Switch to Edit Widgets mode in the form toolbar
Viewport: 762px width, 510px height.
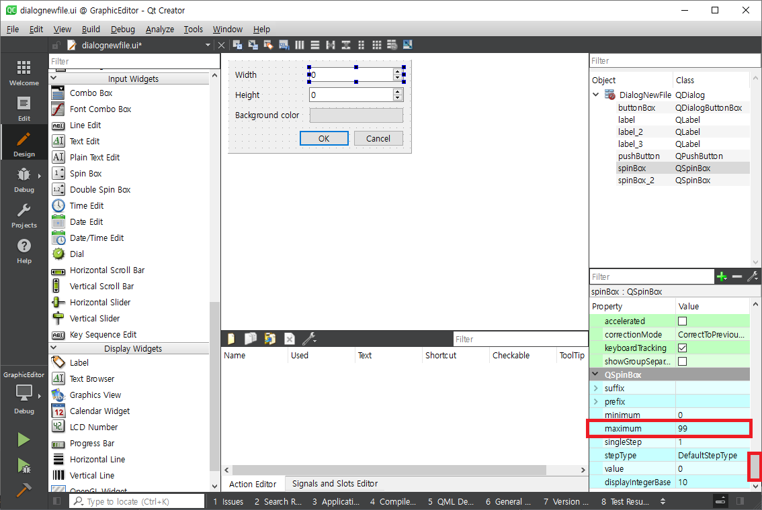[x=238, y=45]
